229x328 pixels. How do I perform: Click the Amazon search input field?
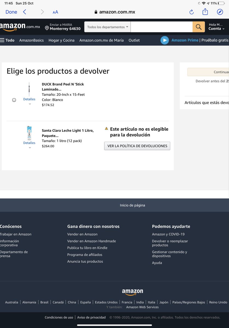coord(162,27)
